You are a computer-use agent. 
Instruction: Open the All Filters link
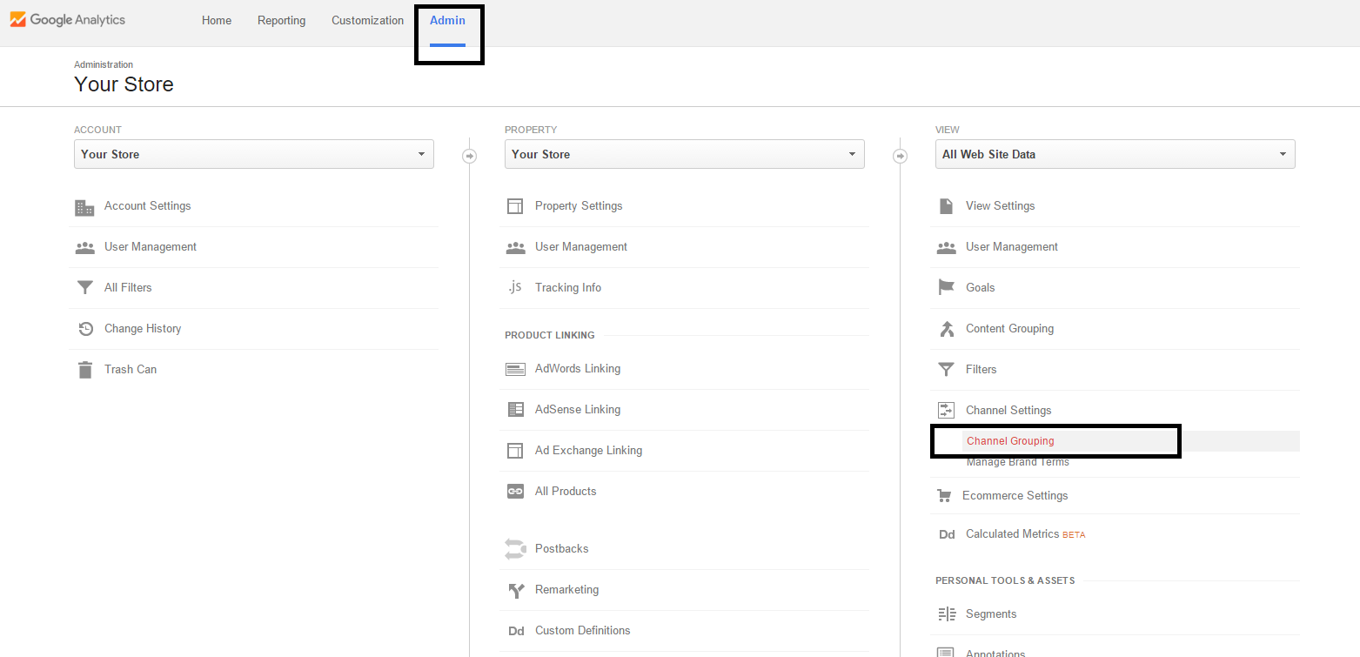click(128, 288)
